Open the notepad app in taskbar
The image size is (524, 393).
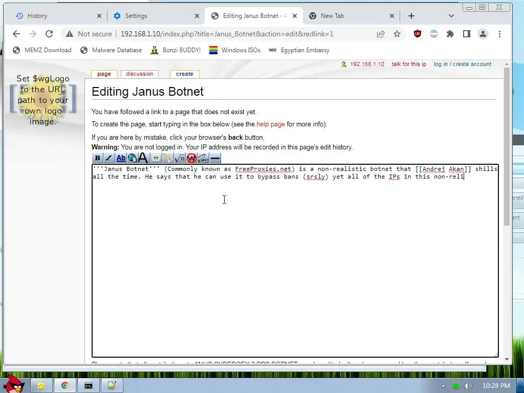pos(112,386)
